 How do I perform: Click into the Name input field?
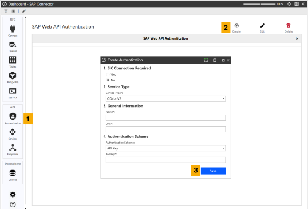tap(165, 117)
